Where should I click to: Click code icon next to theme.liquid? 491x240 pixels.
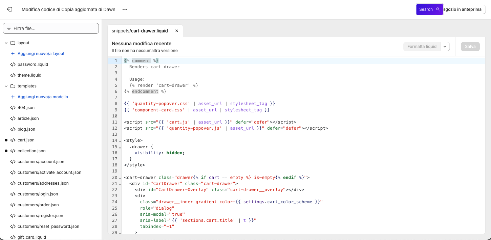(13, 75)
